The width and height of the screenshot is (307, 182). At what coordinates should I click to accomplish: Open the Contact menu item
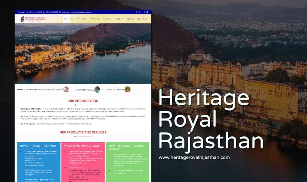145,19
